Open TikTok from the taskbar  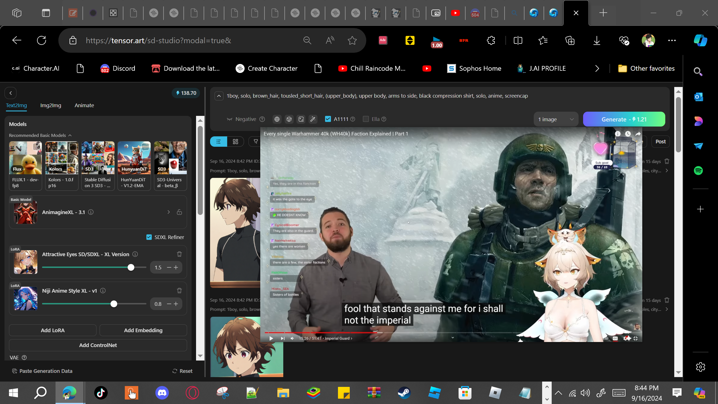tap(101, 393)
